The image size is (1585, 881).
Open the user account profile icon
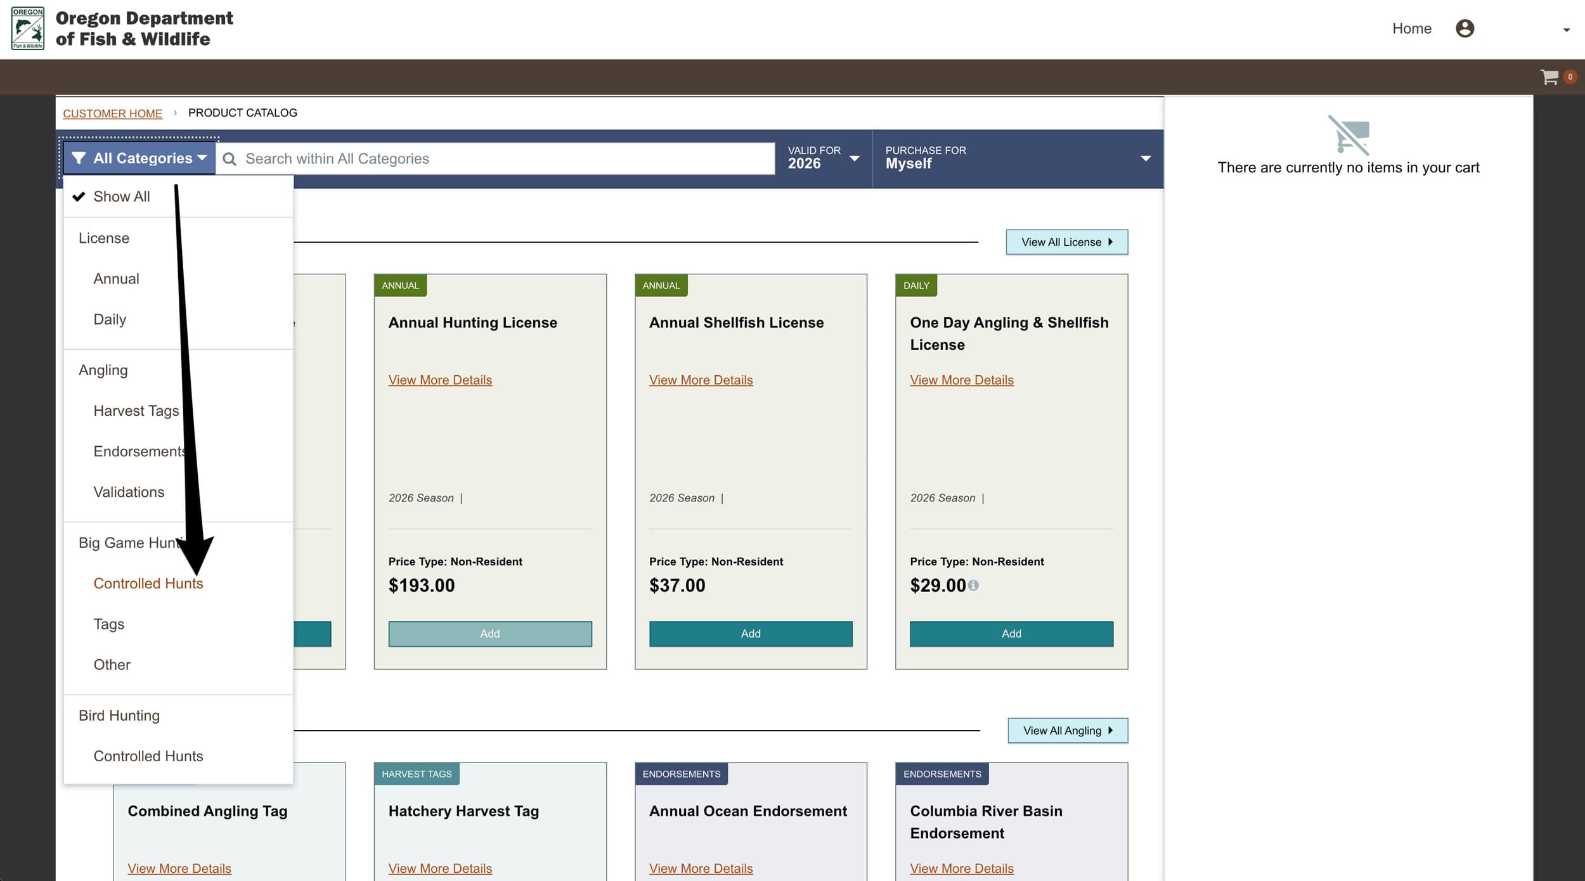tap(1465, 29)
